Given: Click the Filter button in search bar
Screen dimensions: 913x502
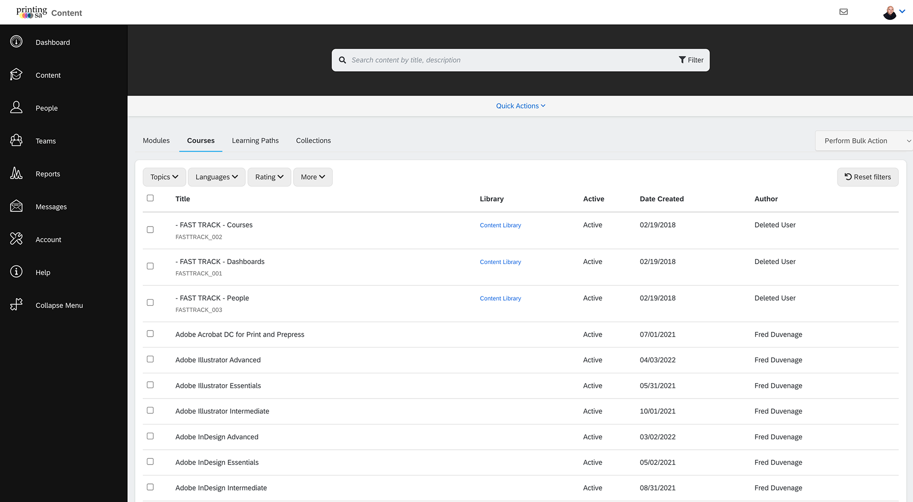Looking at the screenshot, I should (x=691, y=60).
